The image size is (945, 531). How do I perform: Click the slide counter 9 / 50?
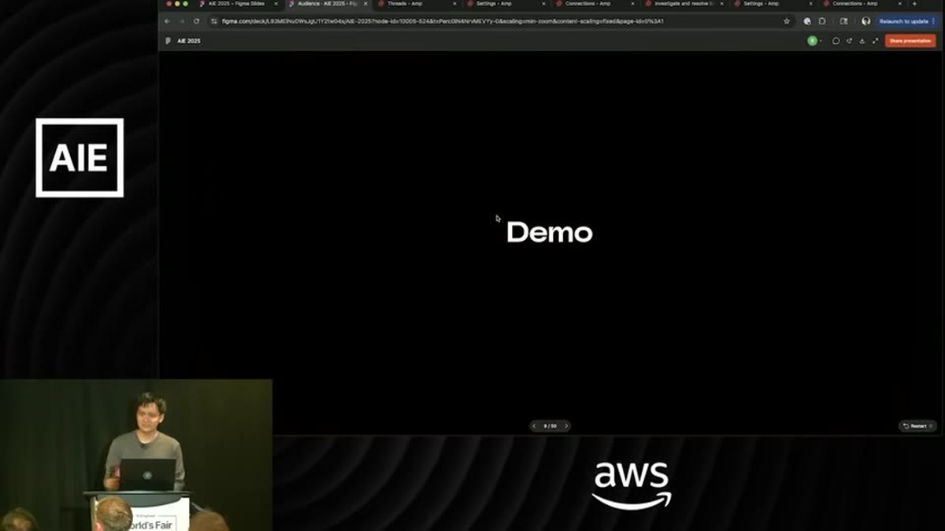coord(550,426)
